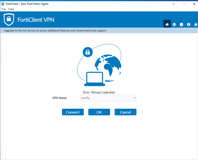
Task: Click the padlock icon in header
Action: click(196, 24)
